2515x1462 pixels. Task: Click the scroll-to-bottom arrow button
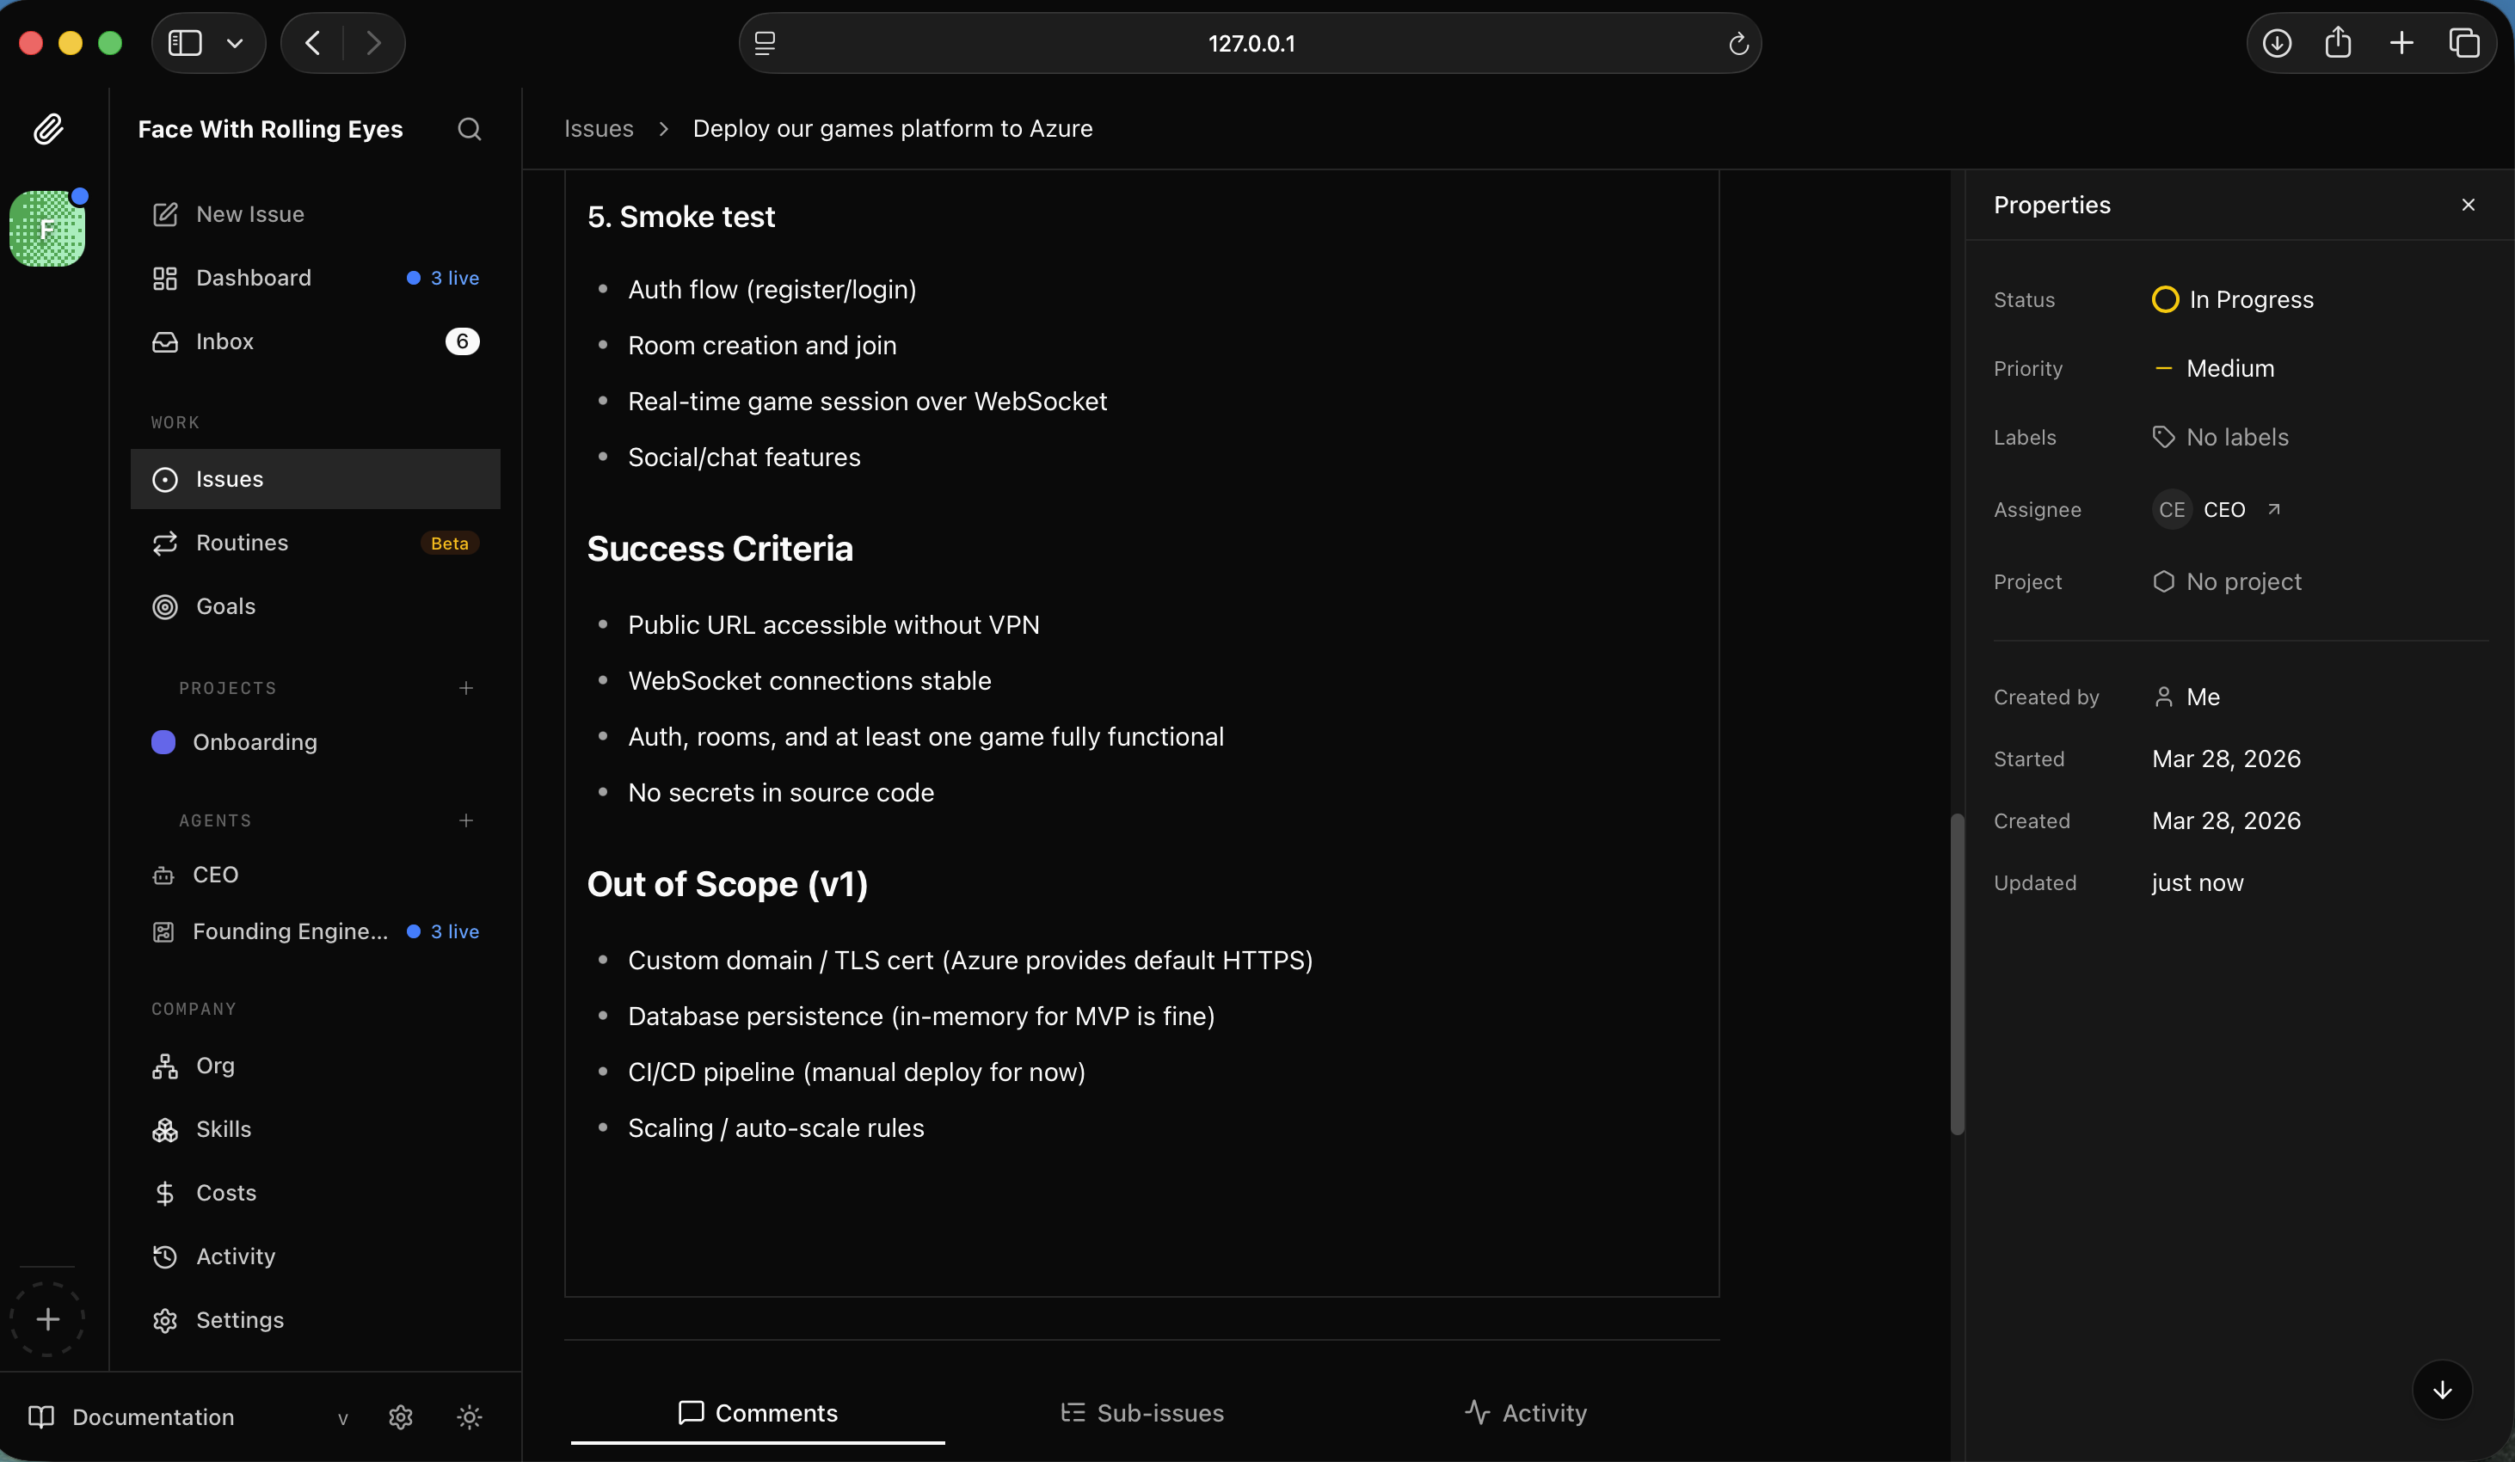(2441, 1389)
